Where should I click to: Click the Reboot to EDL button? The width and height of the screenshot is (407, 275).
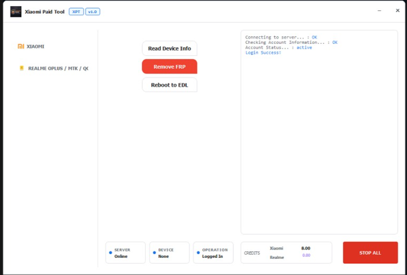tap(170, 85)
